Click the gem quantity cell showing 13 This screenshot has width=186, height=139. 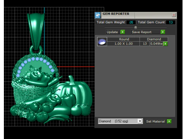[145, 44]
